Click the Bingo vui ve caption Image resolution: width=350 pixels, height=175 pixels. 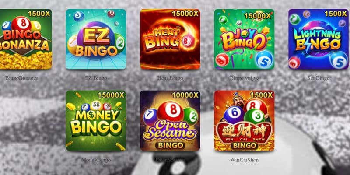point(245,78)
